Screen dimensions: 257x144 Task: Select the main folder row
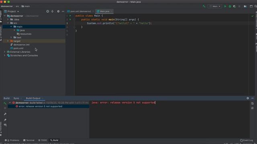(34, 27)
